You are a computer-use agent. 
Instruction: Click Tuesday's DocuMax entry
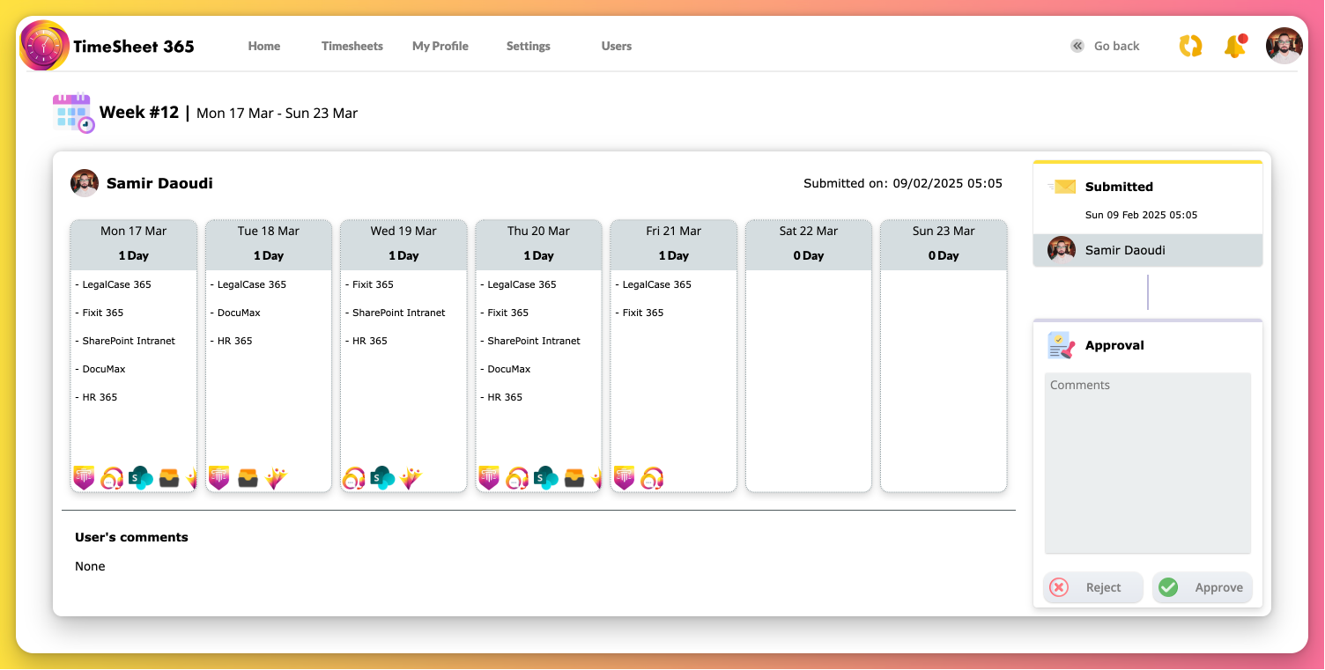235,313
